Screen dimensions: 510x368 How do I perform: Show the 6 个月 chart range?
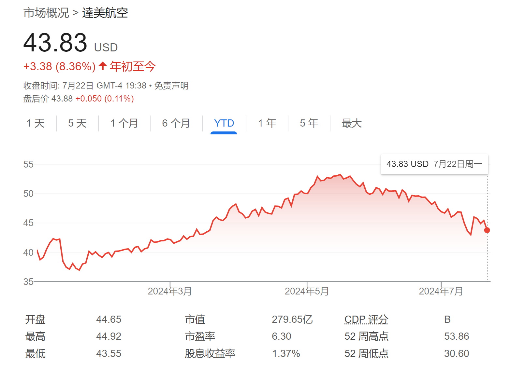click(x=176, y=123)
